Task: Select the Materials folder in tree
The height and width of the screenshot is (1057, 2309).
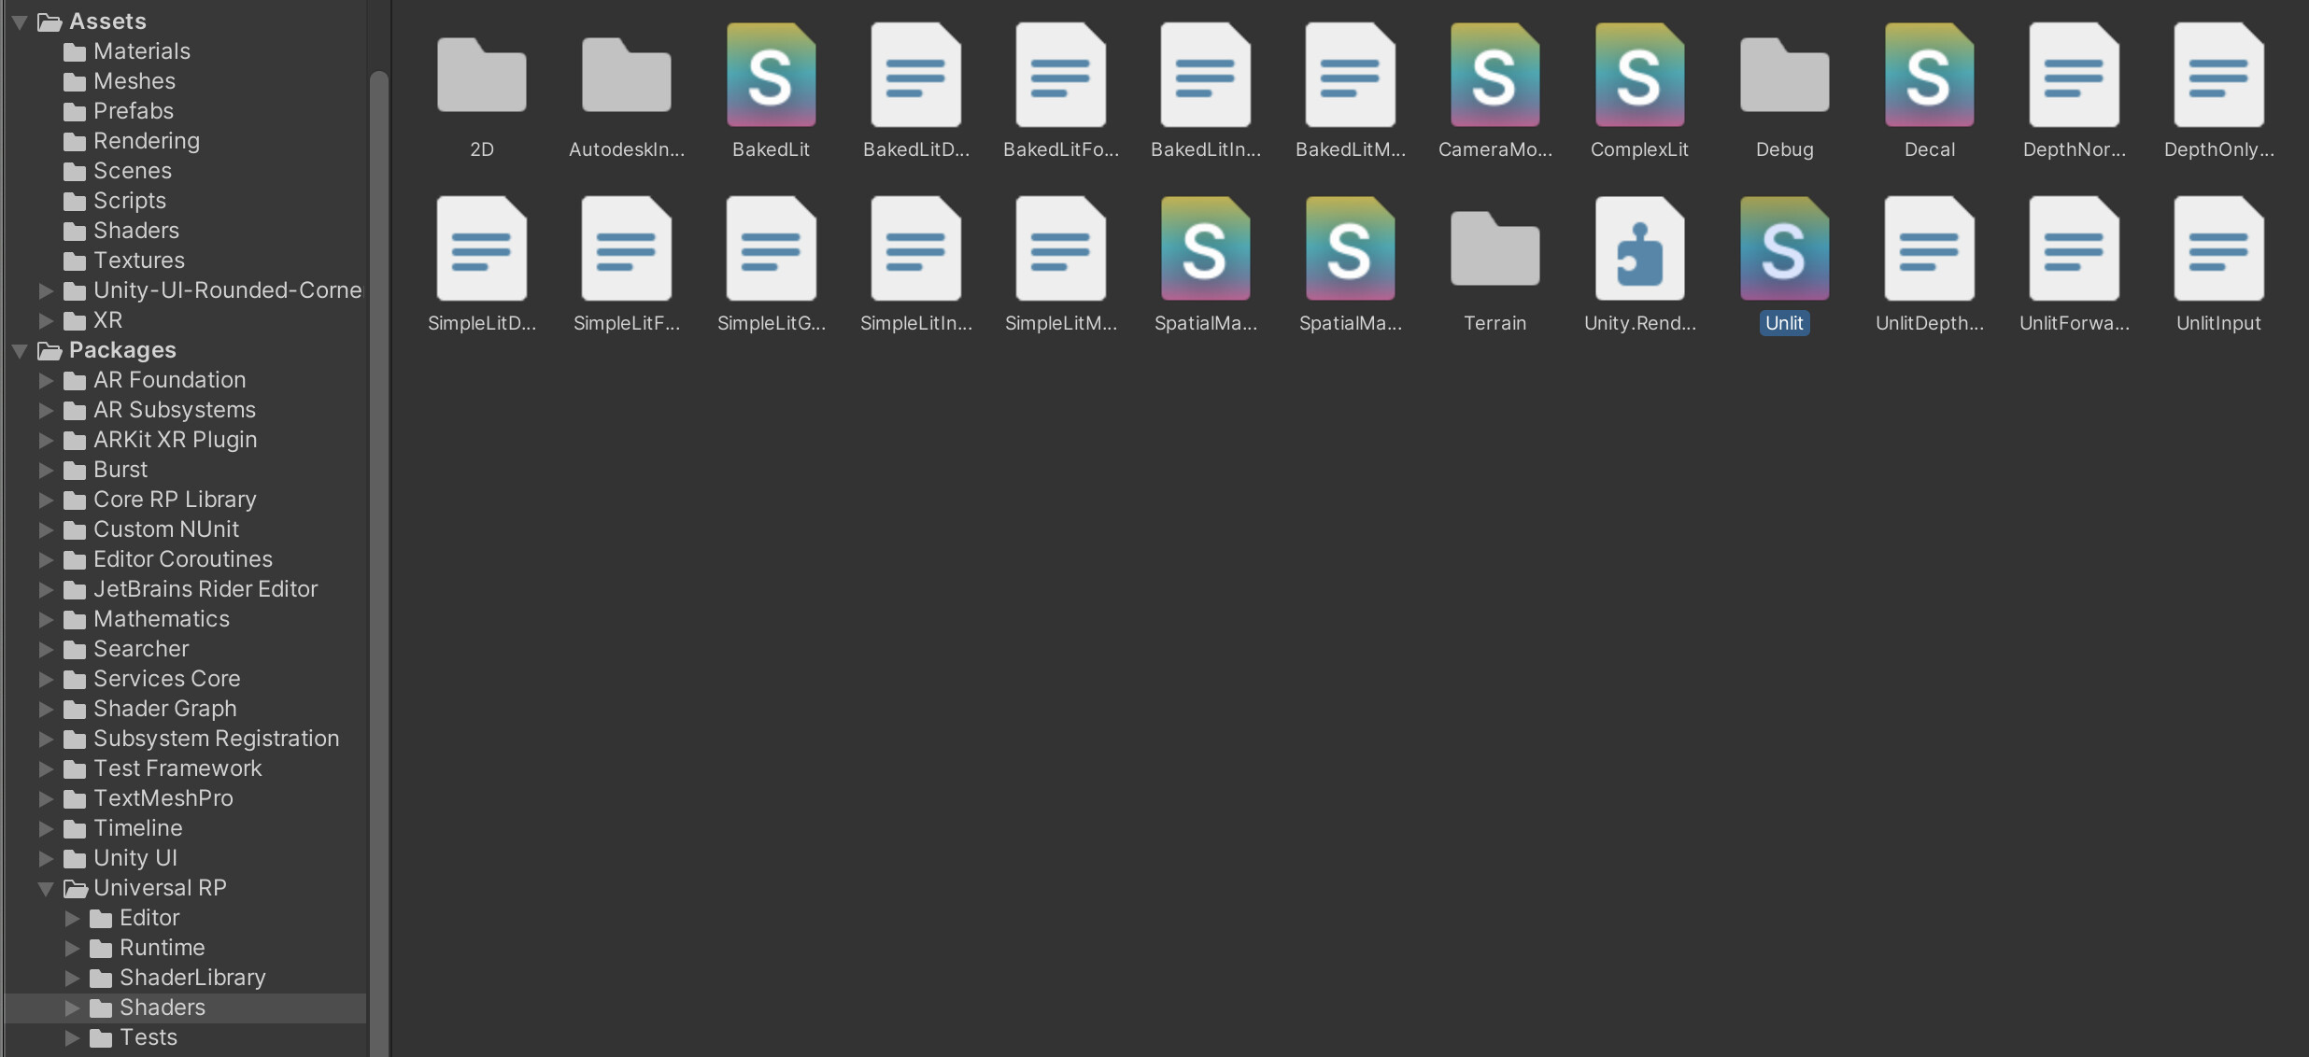Action: pos(141,51)
